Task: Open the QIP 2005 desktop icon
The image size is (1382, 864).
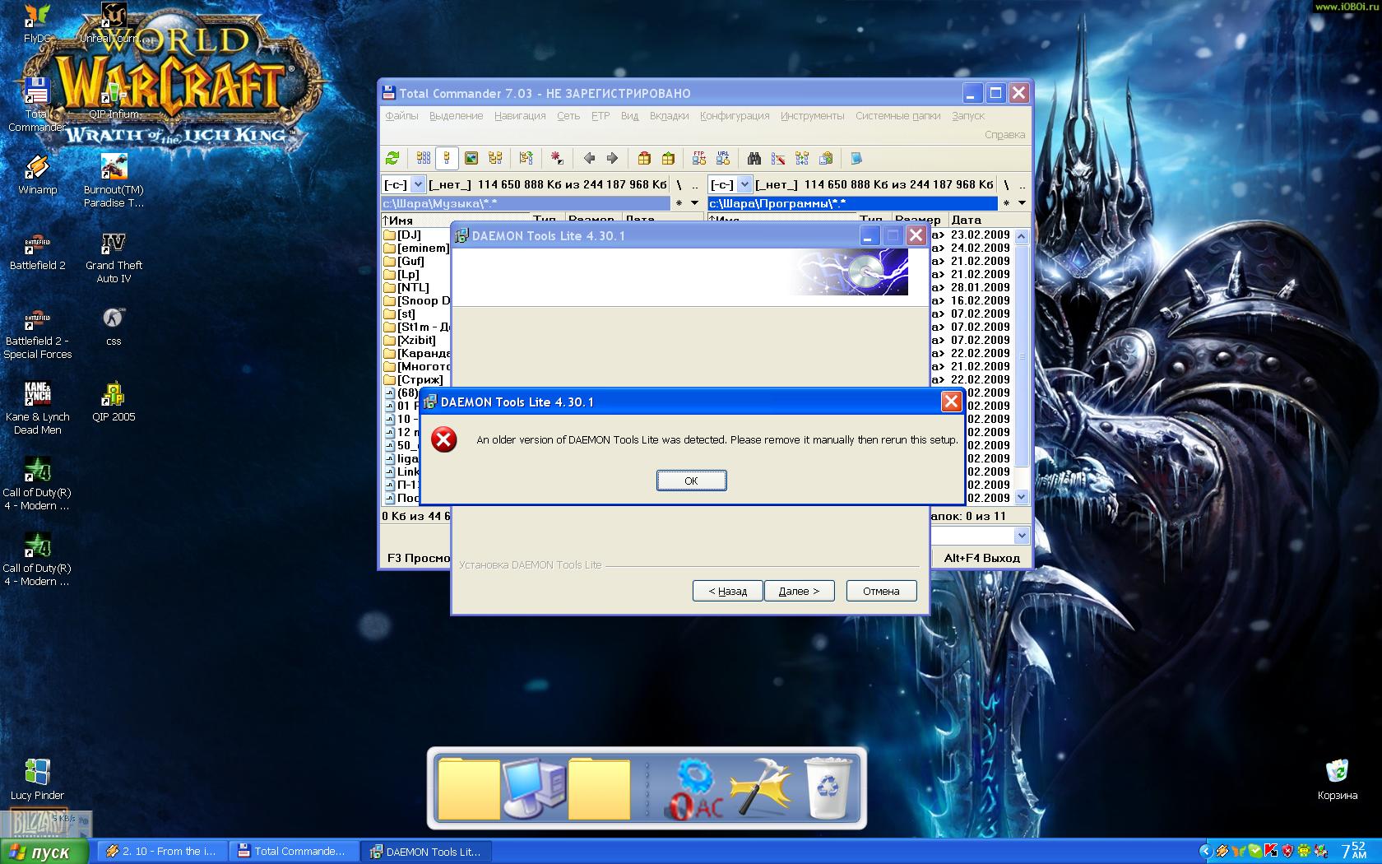Action: 114,402
